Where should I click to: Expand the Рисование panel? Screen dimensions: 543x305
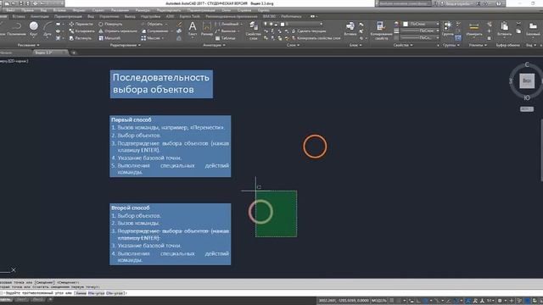coord(28,45)
